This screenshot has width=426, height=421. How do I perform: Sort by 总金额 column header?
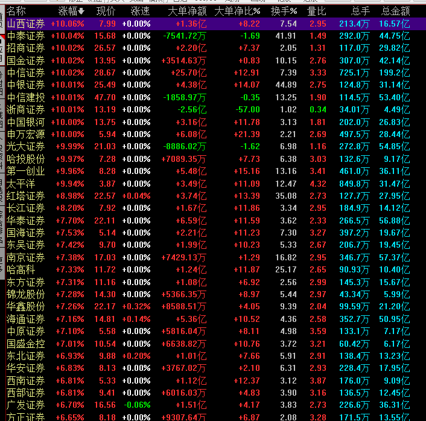396,11
